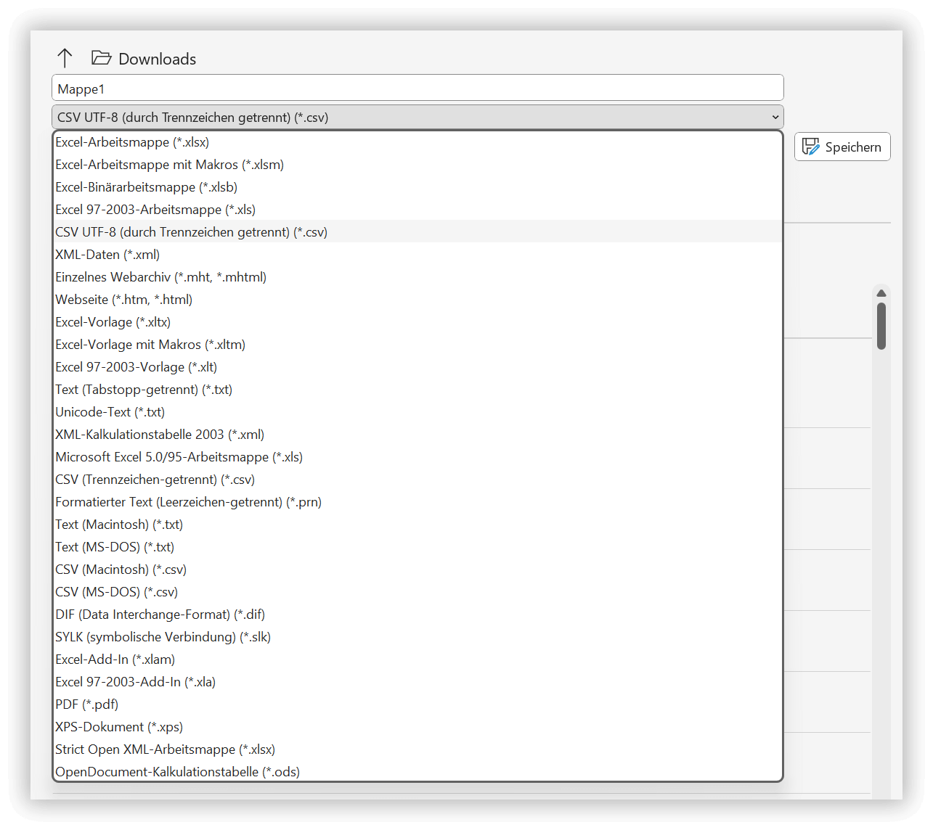Pick XML-Kalkulationstabelle 2003 (*.xml)
The image size is (933, 830).
(417, 435)
